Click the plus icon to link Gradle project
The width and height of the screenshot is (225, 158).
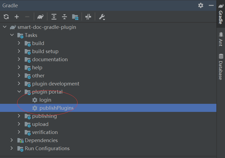17,17
